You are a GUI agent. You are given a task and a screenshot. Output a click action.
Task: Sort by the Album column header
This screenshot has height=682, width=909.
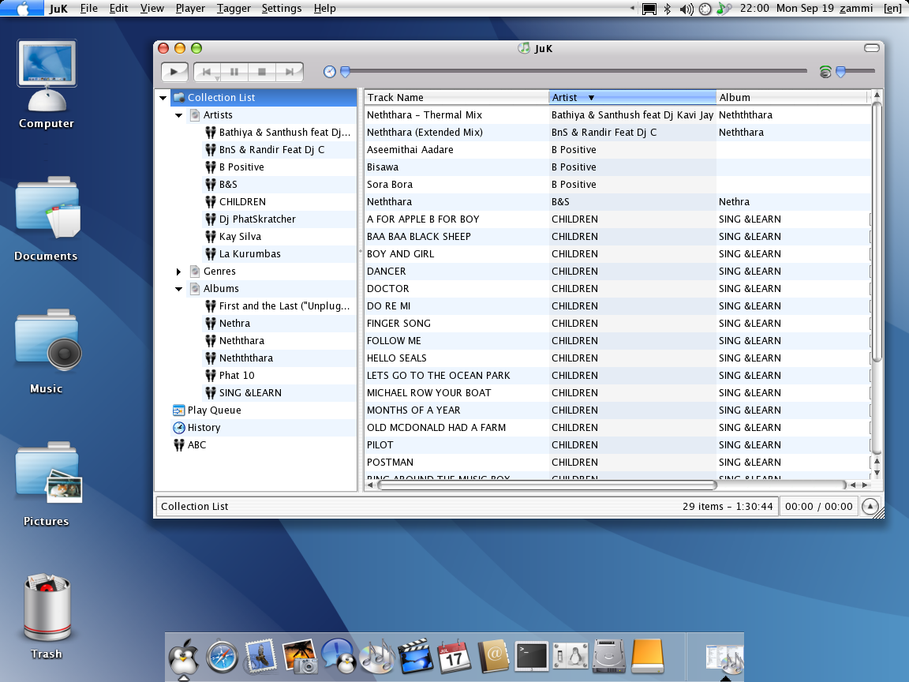(791, 97)
